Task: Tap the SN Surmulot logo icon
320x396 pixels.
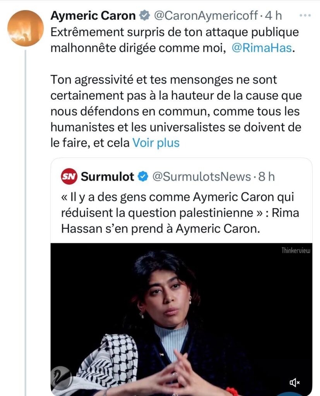Action: pos(69,177)
